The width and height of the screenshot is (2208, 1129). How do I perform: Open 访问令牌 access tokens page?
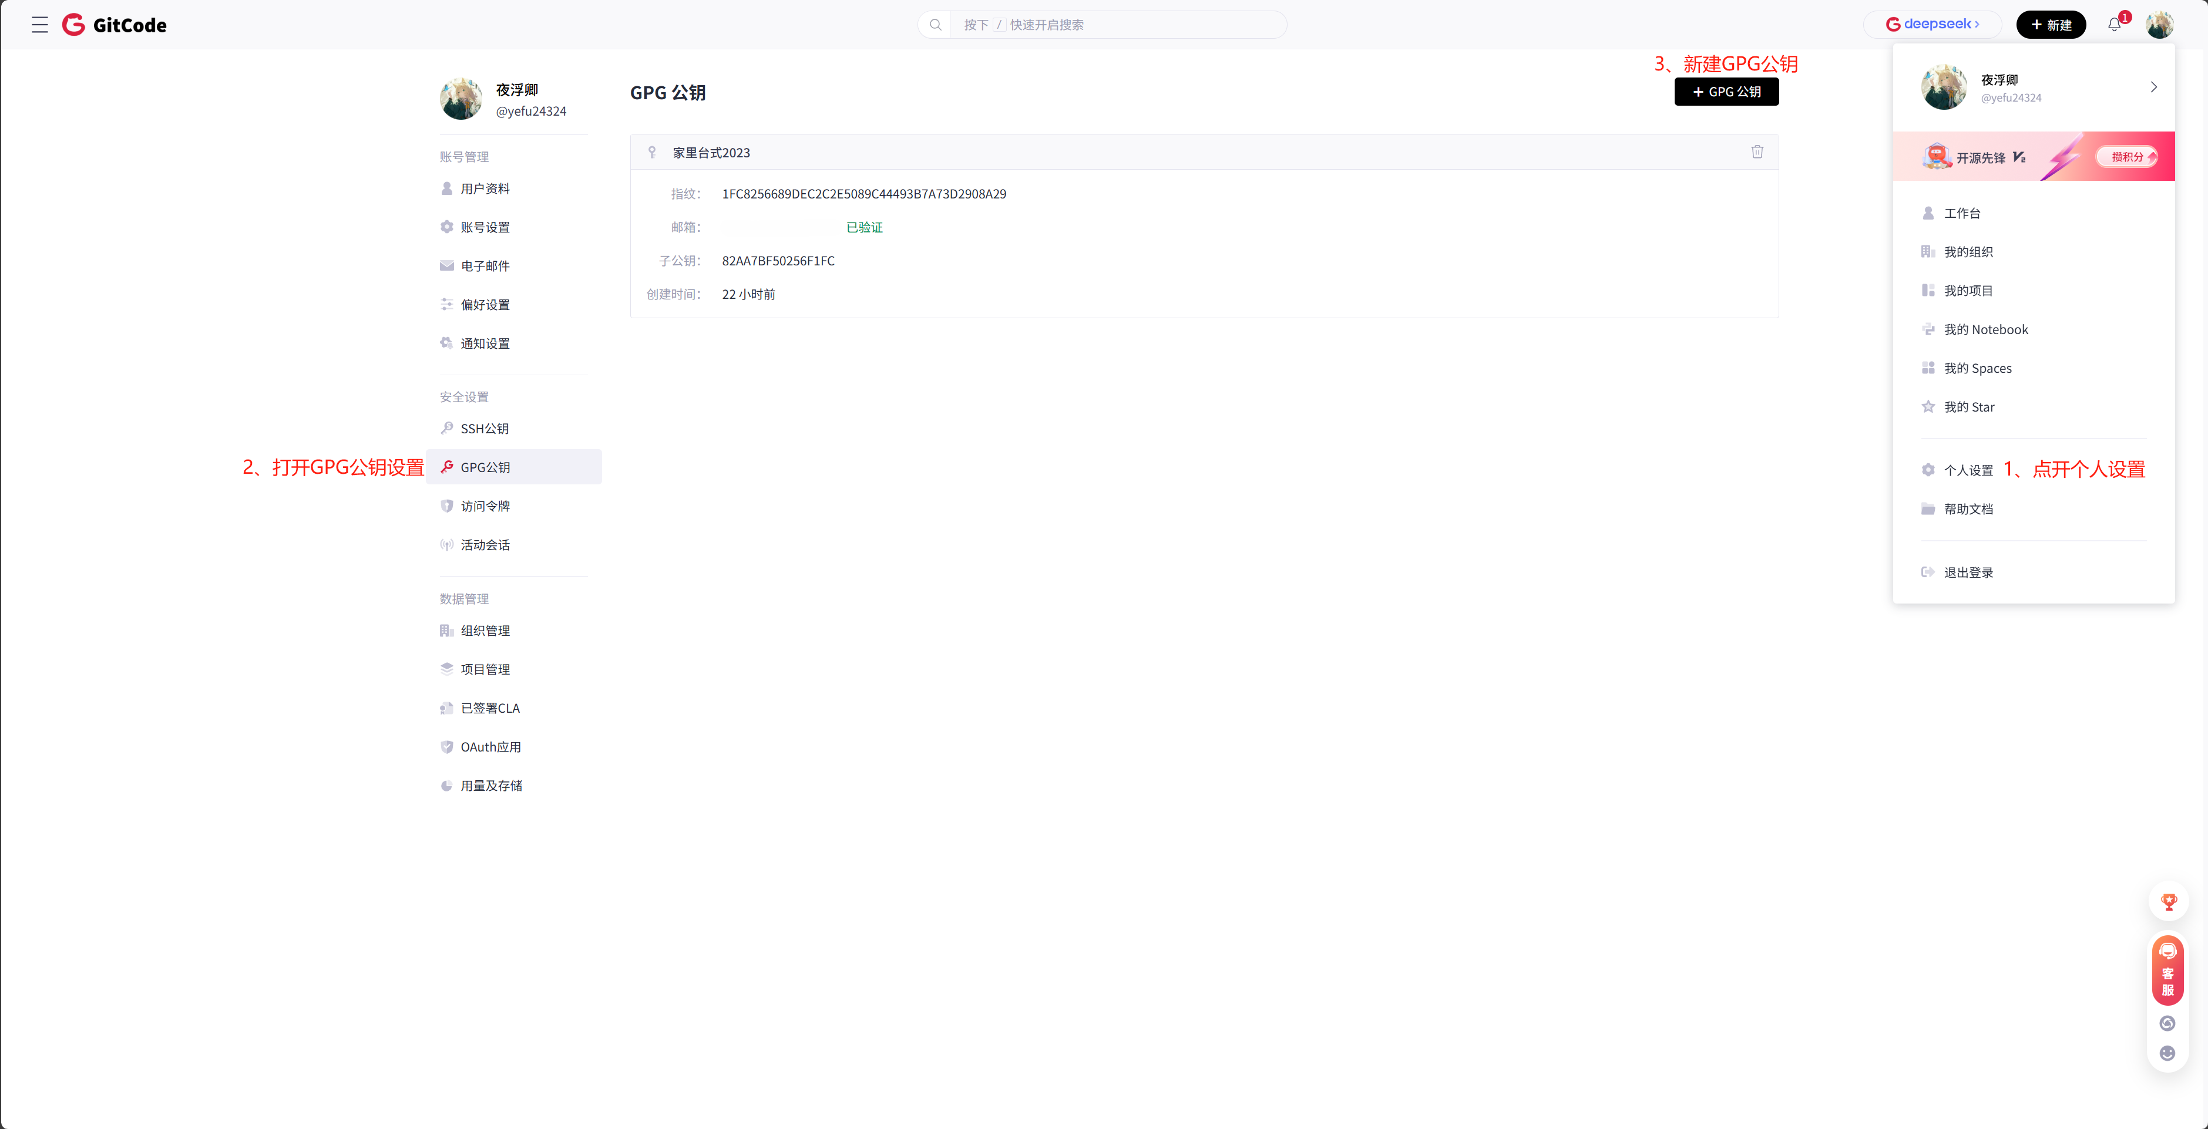point(484,506)
